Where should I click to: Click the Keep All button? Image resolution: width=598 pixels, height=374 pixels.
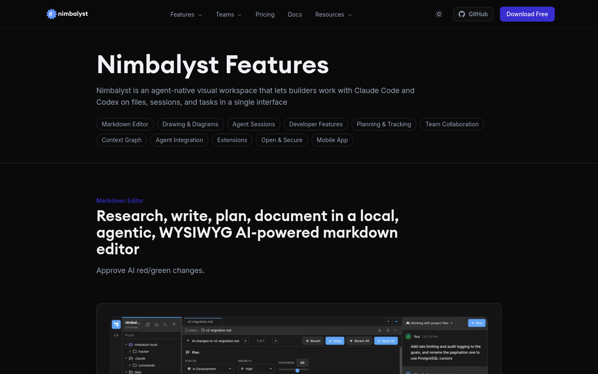click(x=386, y=341)
